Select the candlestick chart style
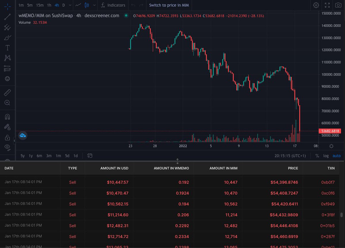Screen dimensions: 345x248 point(87,5)
